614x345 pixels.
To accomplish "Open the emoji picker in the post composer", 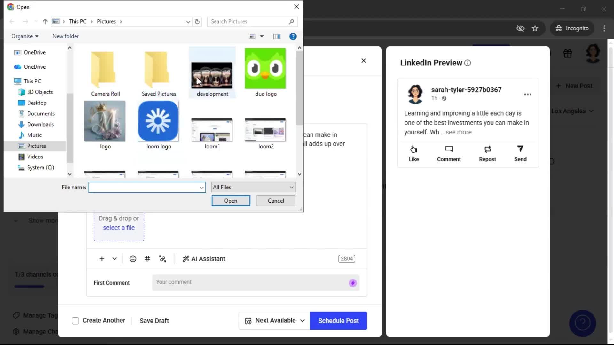I will point(133,259).
